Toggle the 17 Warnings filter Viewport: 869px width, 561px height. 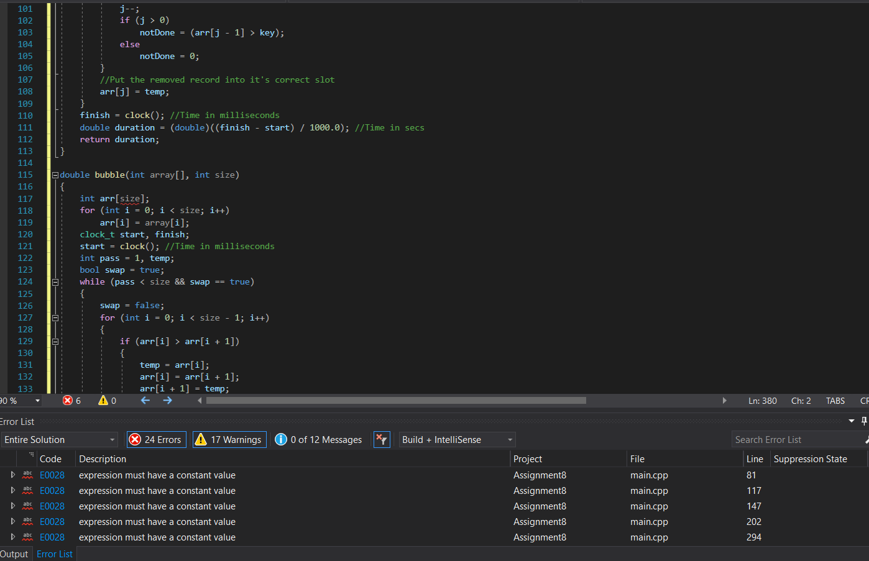pos(229,440)
